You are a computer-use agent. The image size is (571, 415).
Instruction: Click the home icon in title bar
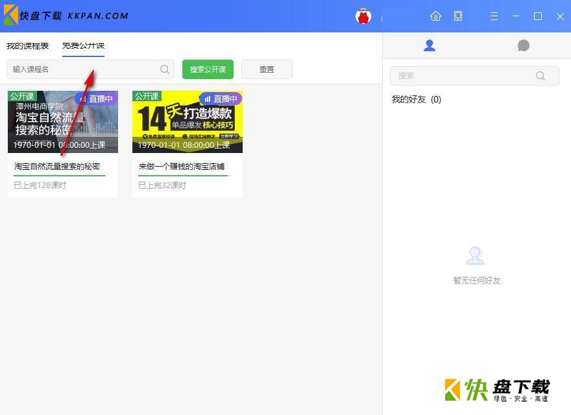click(x=435, y=16)
